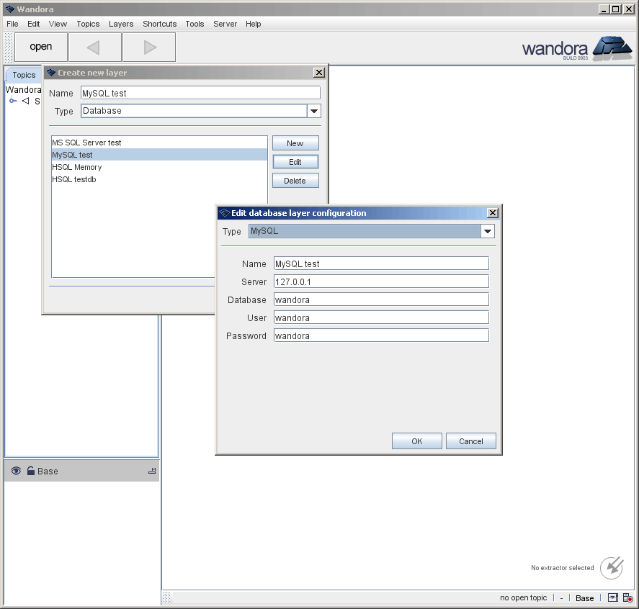This screenshot has width=639, height=609.
Task: Toggle visibility of the Base layer
Action: click(16, 471)
